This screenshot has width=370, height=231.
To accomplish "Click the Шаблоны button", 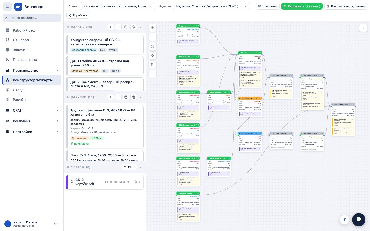I will (267, 6).
